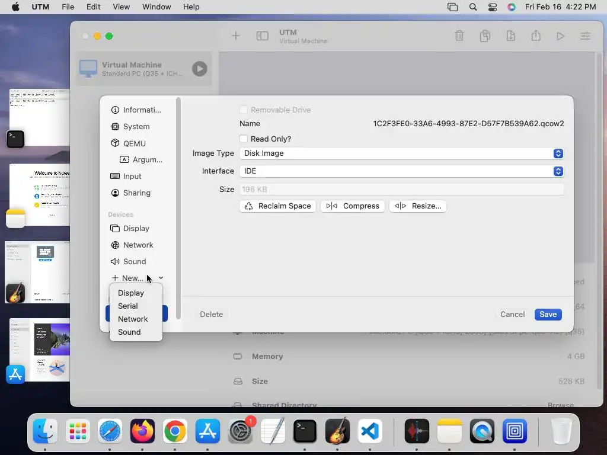The image size is (607, 455).
Task: Click the Delete drive button
Action: 212,314
